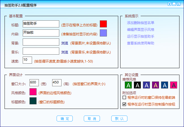The height and width of the screenshot is (127, 184).
Task: Select the 速度 field showing 10
Action: (27, 60)
